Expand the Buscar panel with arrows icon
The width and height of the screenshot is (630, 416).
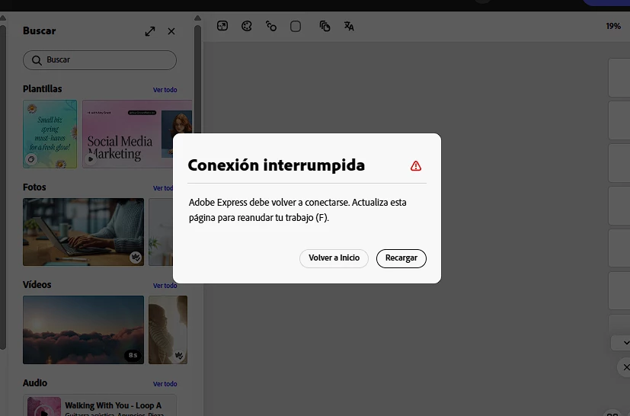150,31
